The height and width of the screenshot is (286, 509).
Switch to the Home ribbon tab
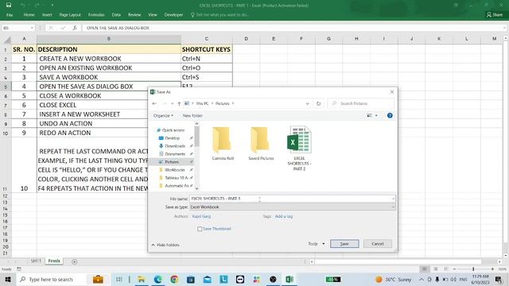[x=29, y=15]
